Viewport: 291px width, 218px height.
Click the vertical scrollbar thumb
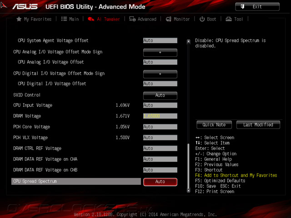pyautogui.click(x=189, y=166)
